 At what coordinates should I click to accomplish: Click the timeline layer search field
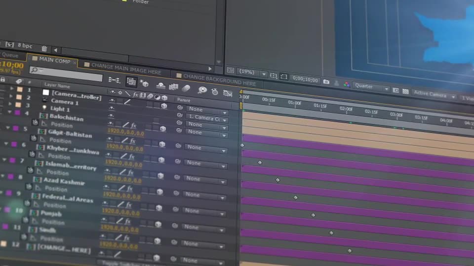[x=66, y=73]
